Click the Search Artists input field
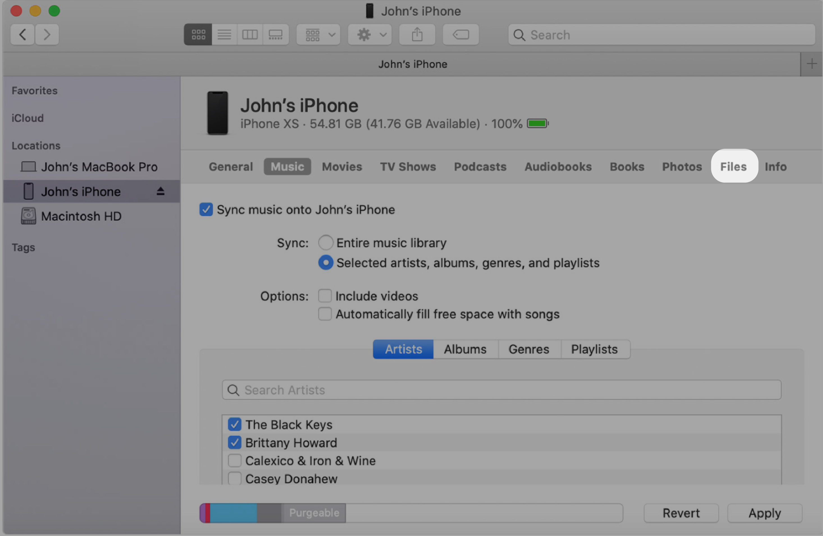Viewport: 823px width, 536px height. (502, 389)
